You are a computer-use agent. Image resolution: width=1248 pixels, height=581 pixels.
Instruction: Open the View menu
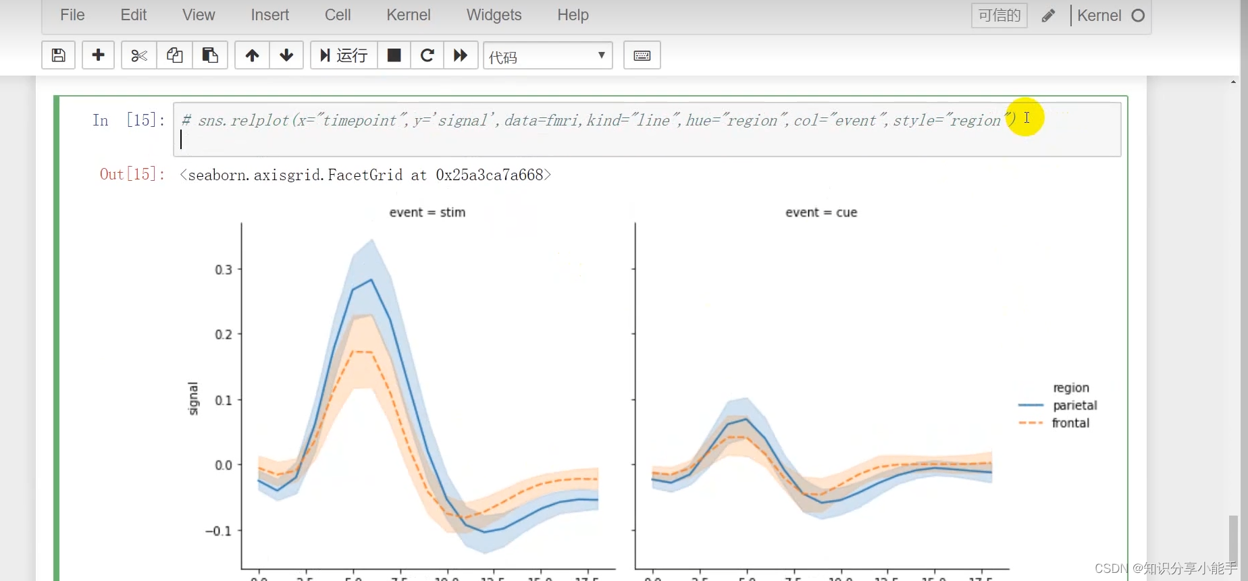point(199,15)
